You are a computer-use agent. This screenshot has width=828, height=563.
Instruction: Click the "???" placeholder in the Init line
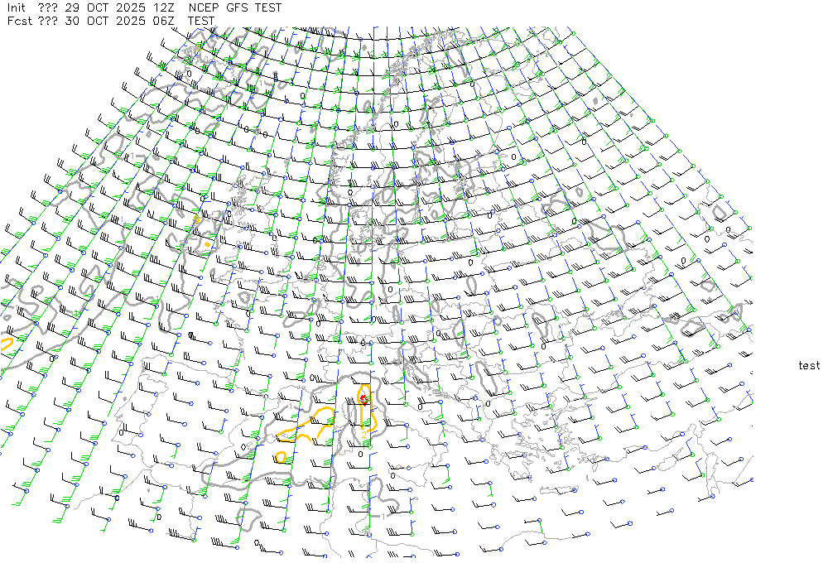pyautogui.click(x=48, y=7)
